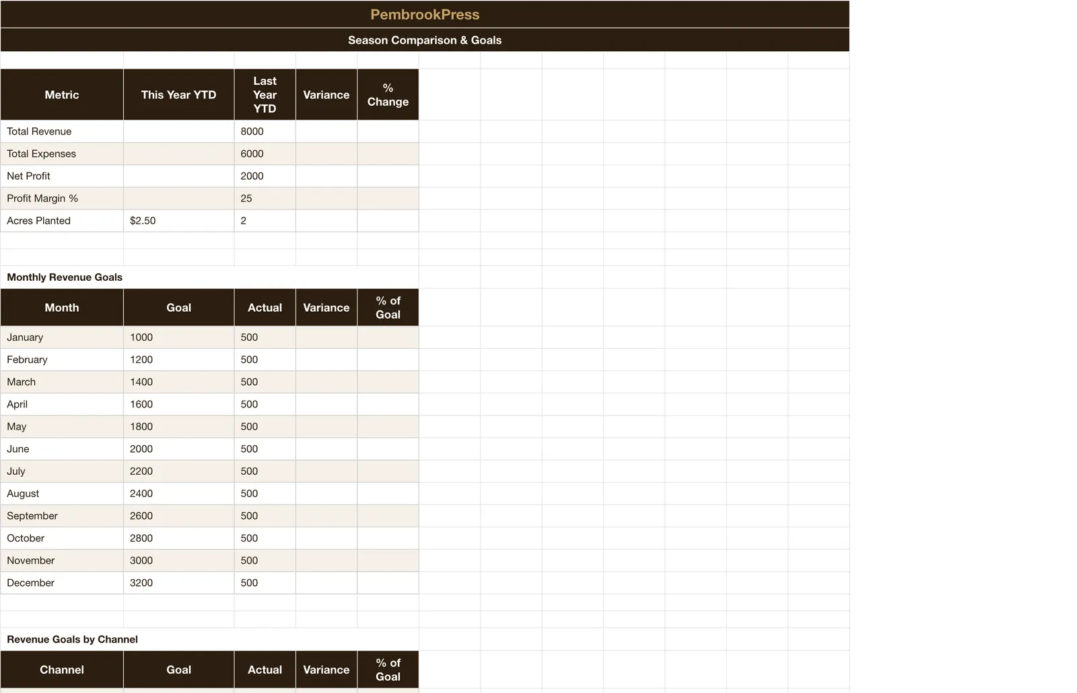Click the 1400 goal for March
Image resolution: width=1077 pixels, height=693 pixels.
[179, 382]
